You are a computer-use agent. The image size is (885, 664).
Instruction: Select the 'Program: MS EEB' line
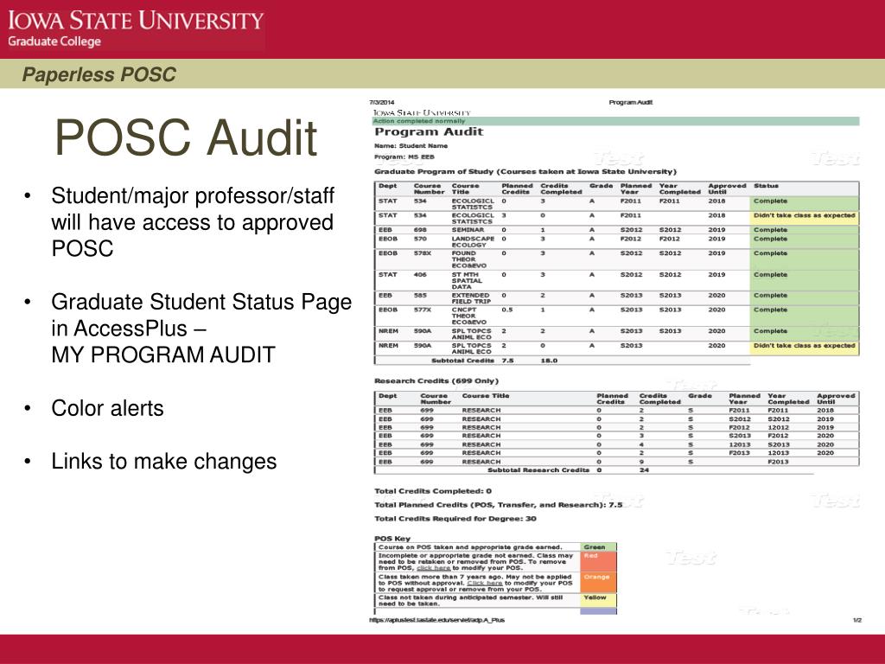coord(404,157)
